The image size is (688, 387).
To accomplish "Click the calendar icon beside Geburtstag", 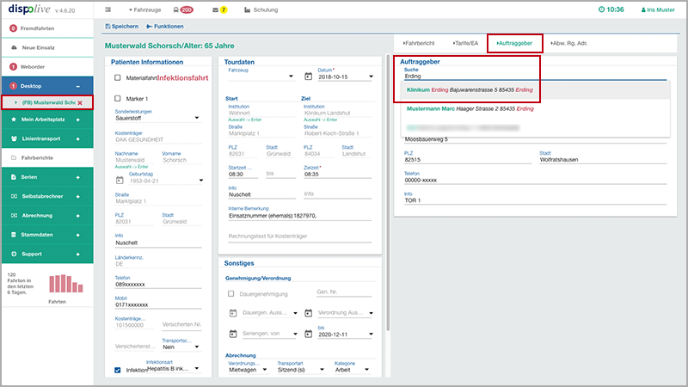I will (120, 180).
